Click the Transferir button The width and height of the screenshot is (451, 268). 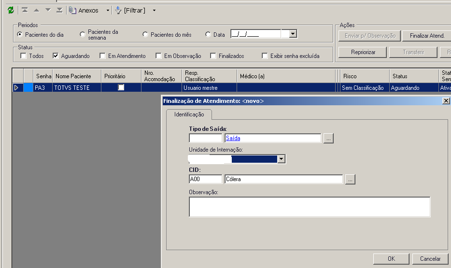tap(413, 52)
